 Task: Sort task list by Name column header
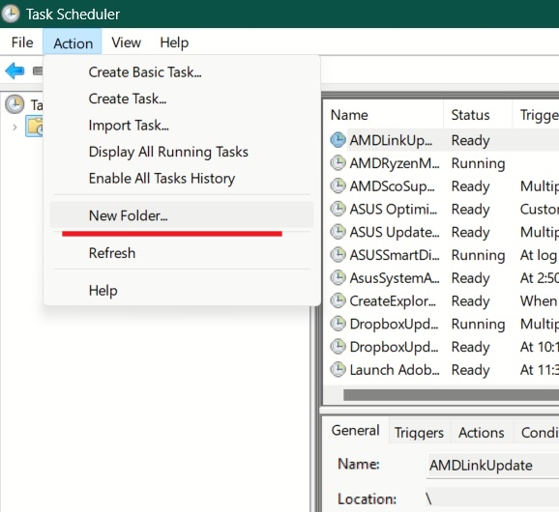[384, 115]
